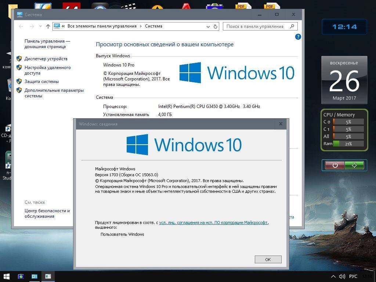Maximize the Система window
376x282 pixels.
tap(277, 14)
